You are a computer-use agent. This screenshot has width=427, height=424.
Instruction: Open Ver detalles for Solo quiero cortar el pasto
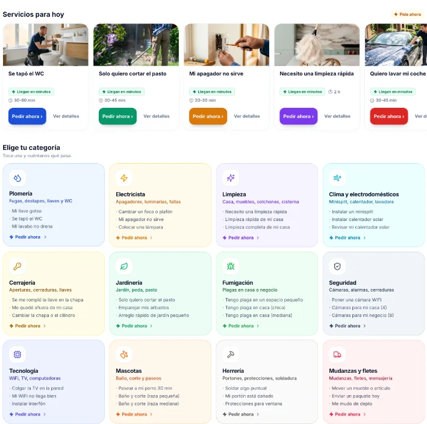coord(157,116)
